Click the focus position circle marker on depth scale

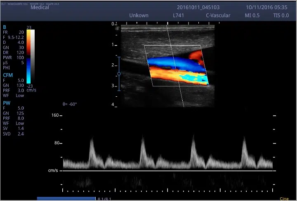coord(119,74)
